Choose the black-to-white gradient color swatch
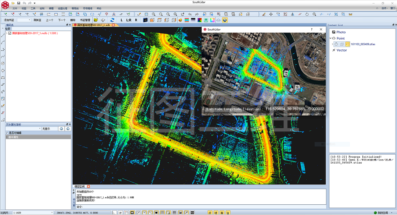397x215 pixels. (x=193, y=20)
